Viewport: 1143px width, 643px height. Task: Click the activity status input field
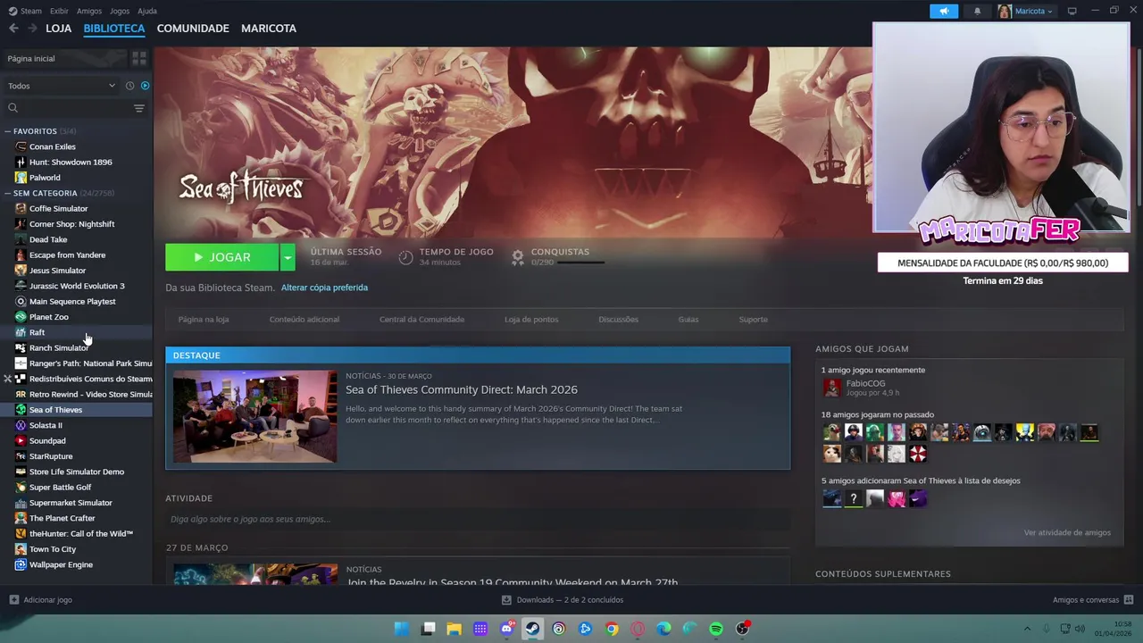coord(478,519)
